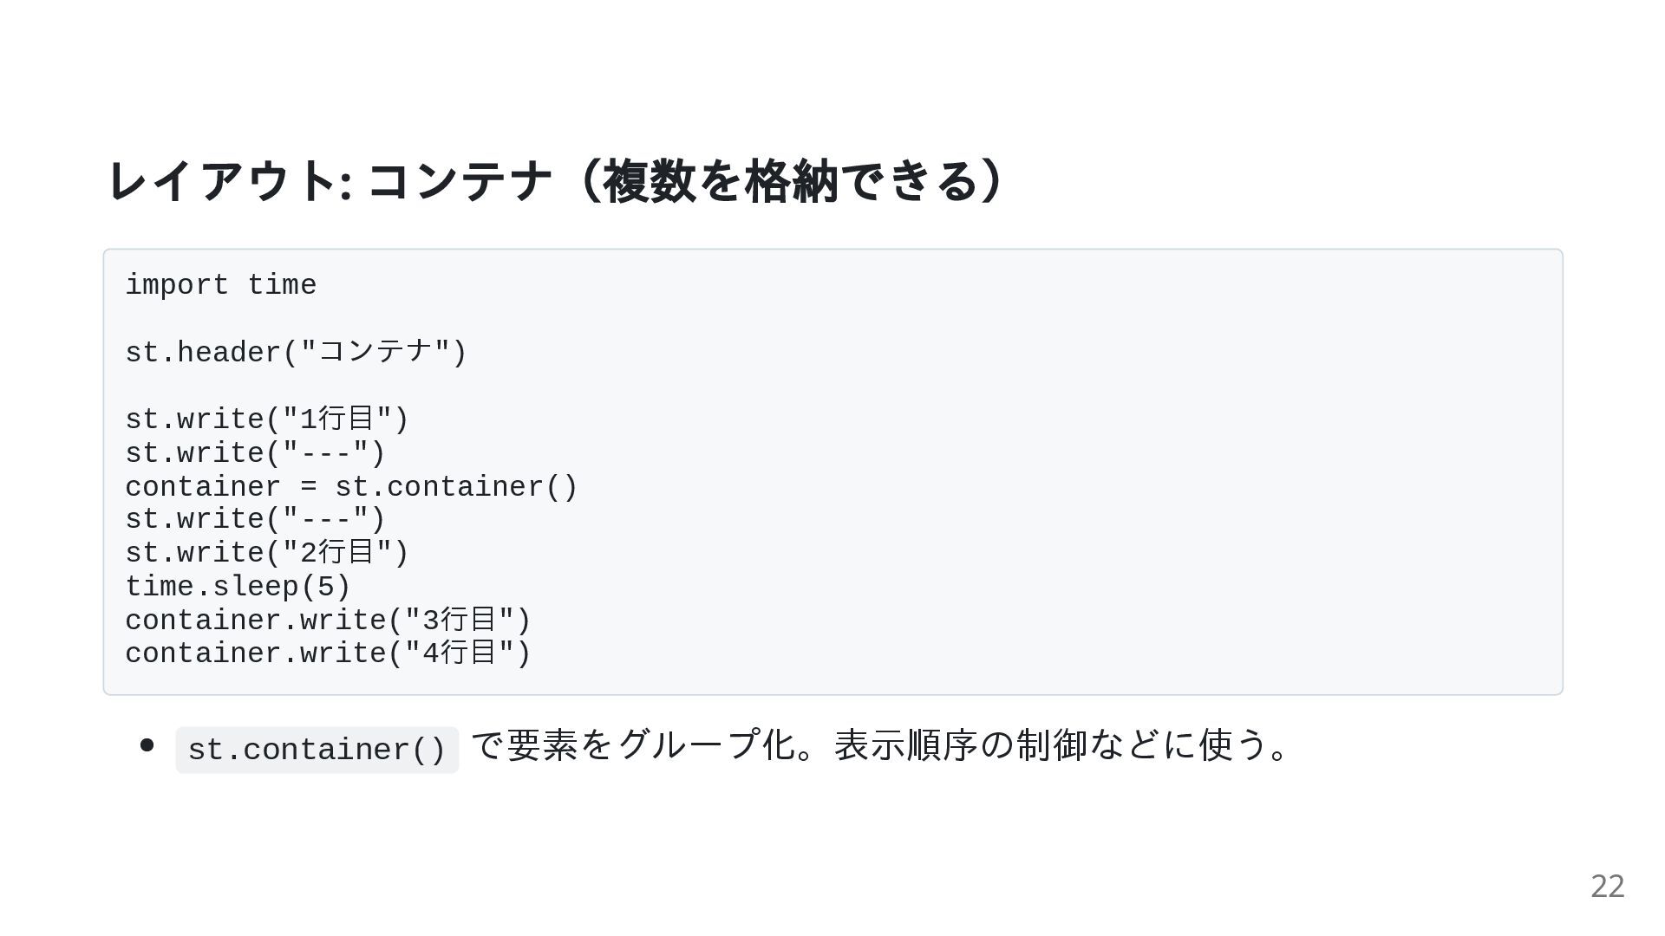Image resolution: width=1665 pixels, height=936 pixels.
Task: Click the container.write("4行目") line
Action: click(328, 653)
